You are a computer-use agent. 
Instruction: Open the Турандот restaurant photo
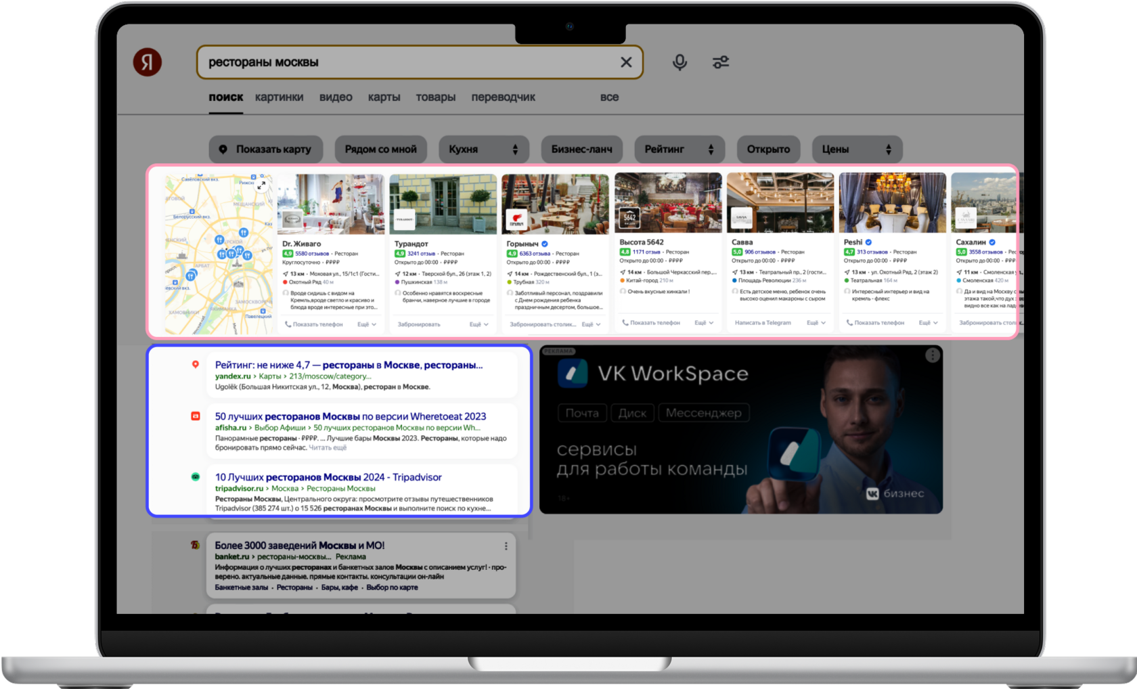pos(443,204)
